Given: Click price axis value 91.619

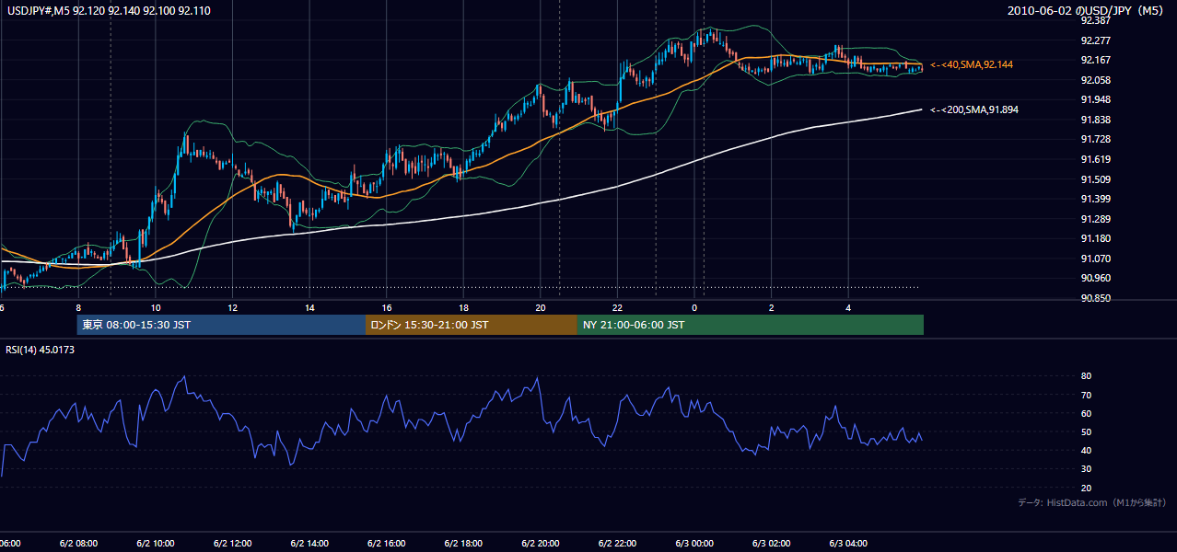Looking at the screenshot, I should (x=1094, y=160).
